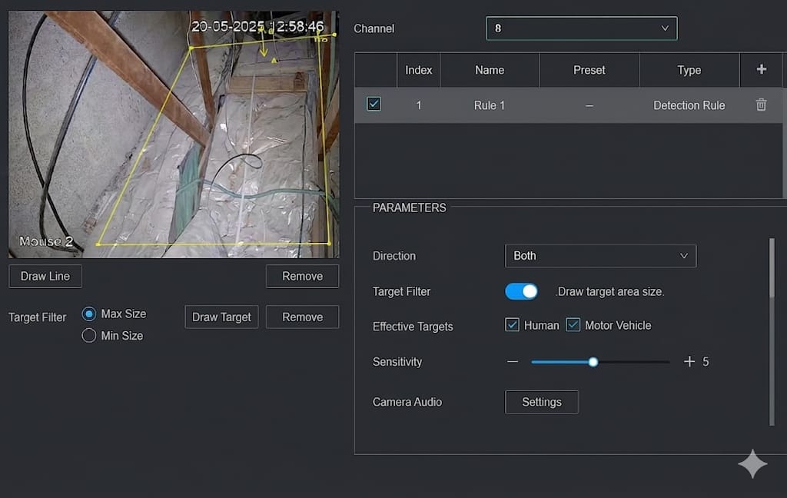Image resolution: width=787 pixels, height=498 pixels.
Task: Add a new rule with the plus icon
Action: (761, 69)
